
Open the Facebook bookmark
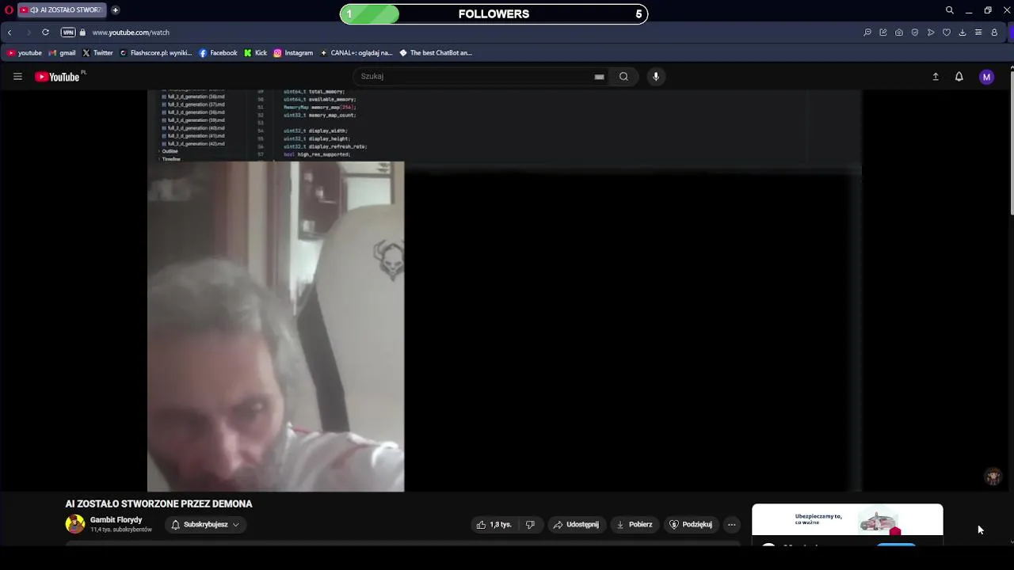[218, 53]
